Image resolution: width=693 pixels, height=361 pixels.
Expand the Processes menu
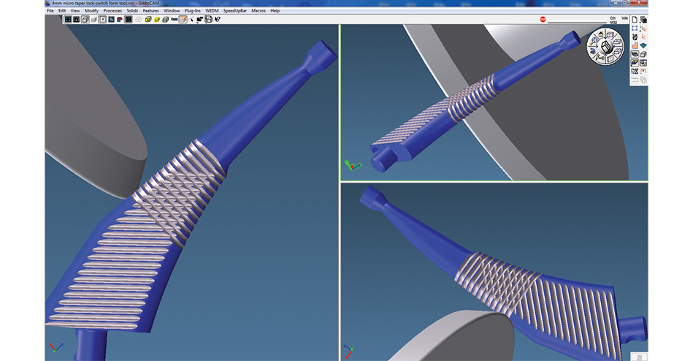[x=112, y=11]
